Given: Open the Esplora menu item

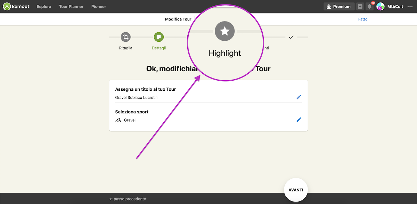Looking at the screenshot, I should (x=44, y=7).
